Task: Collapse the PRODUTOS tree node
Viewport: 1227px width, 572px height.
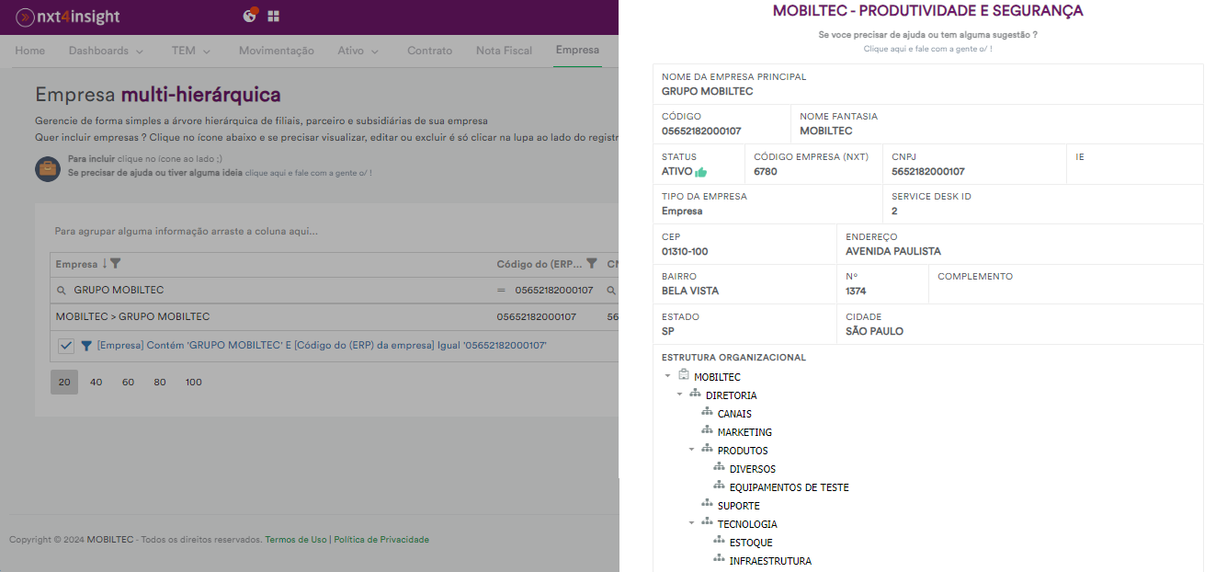Action: click(x=691, y=450)
